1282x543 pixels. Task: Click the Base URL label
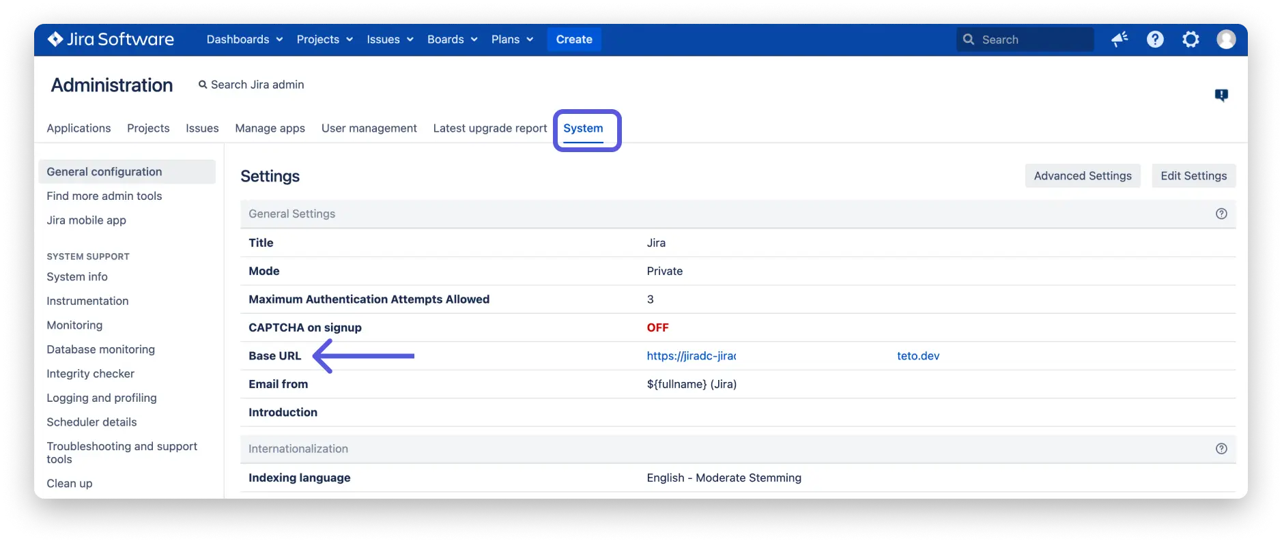[274, 356]
